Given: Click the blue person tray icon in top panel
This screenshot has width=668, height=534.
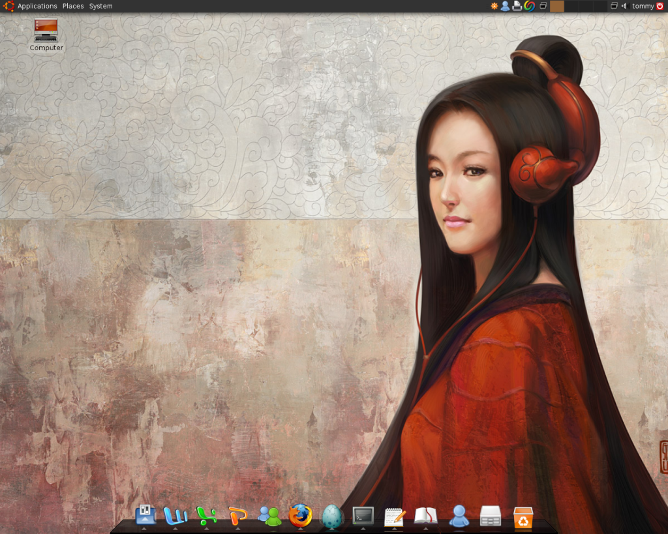Looking at the screenshot, I should [x=506, y=6].
